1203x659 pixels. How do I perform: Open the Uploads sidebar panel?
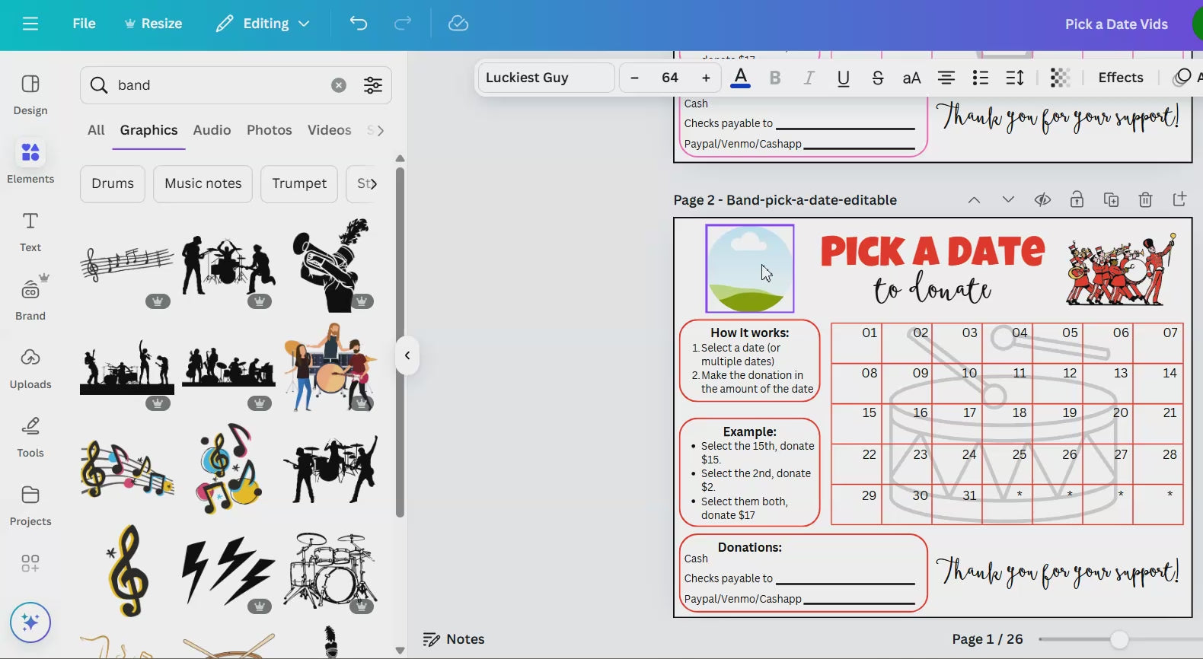pyautogui.click(x=30, y=367)
